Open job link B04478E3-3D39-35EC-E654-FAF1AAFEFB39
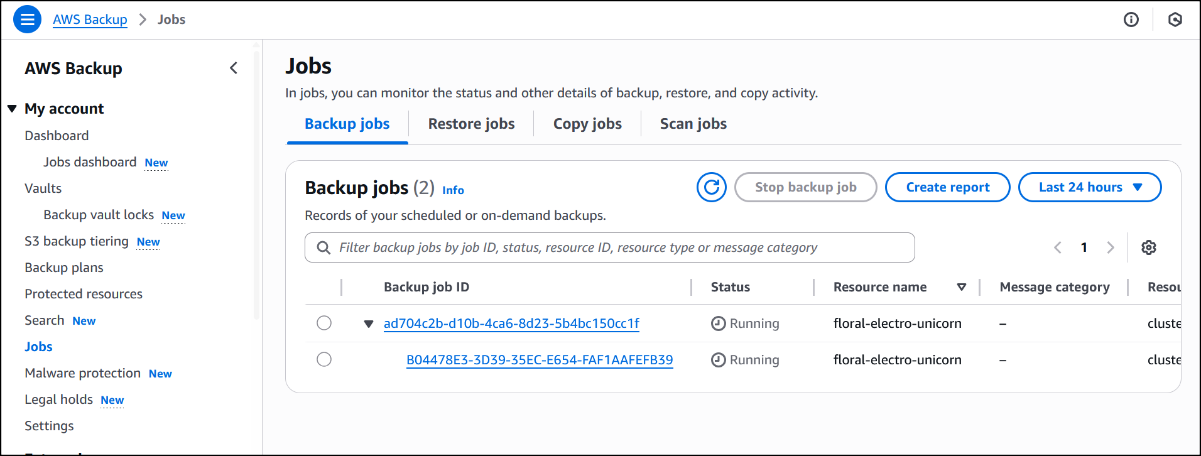The image size is (1201, 456). tap(540, 360)
